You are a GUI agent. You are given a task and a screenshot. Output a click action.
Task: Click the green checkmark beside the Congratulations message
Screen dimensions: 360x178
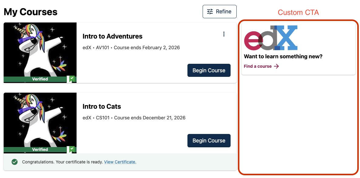click(x=14, y=162)
